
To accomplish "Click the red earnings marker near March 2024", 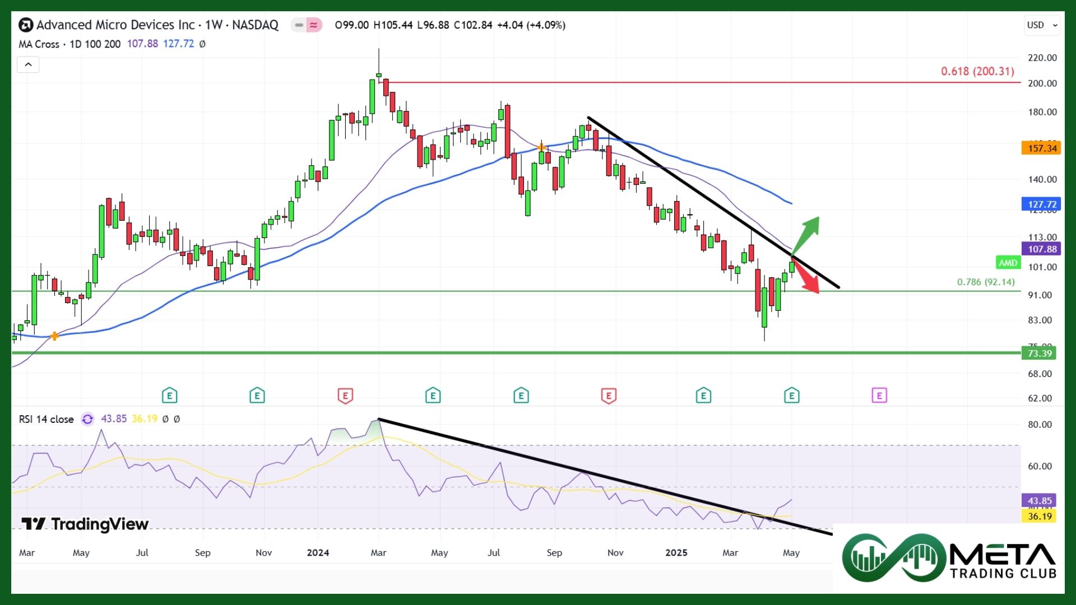I will coord(345,396).
